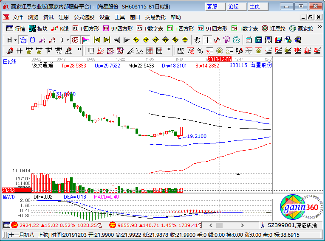Open the 板块 sector view

tap(38, 28)
